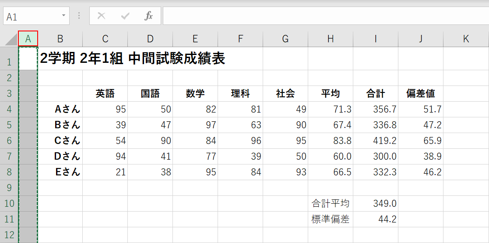Select column C header
489x243 pixels.
click(x=105, y=38)
